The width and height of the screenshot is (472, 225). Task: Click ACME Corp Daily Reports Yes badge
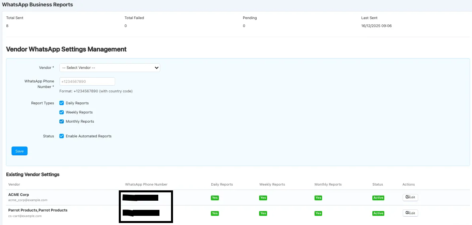[x=214, y=198]
